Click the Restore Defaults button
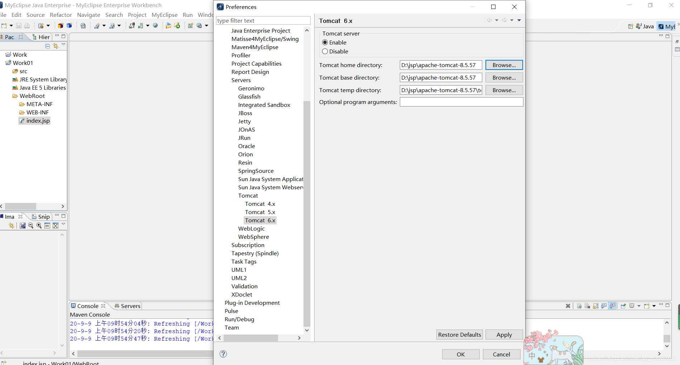Viewport: 680px width, 365px height. coord(460,335)
